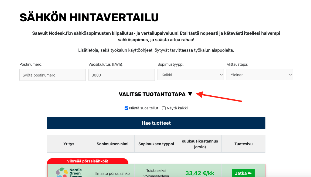Click the Sähkön hintavertailu heading
The image size is (311, 177).
89,18
